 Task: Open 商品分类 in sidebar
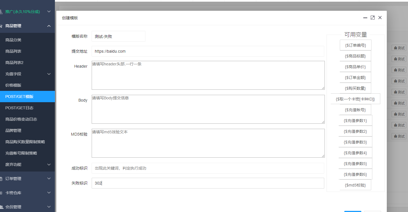coord(27,40)
